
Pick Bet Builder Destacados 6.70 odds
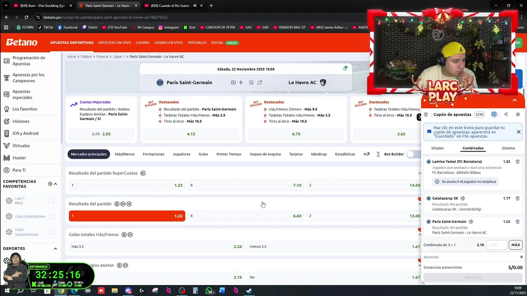pyautogui.click(x=296, y=134)
